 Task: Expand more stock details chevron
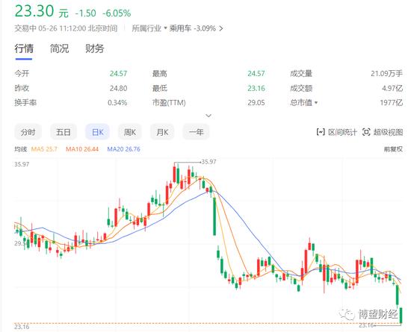[x=208, y=116]
